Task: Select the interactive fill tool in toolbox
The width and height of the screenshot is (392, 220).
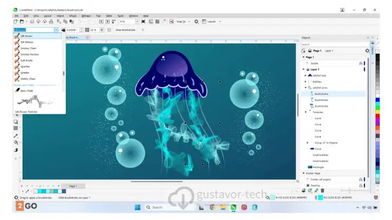Action: [16, 143]
